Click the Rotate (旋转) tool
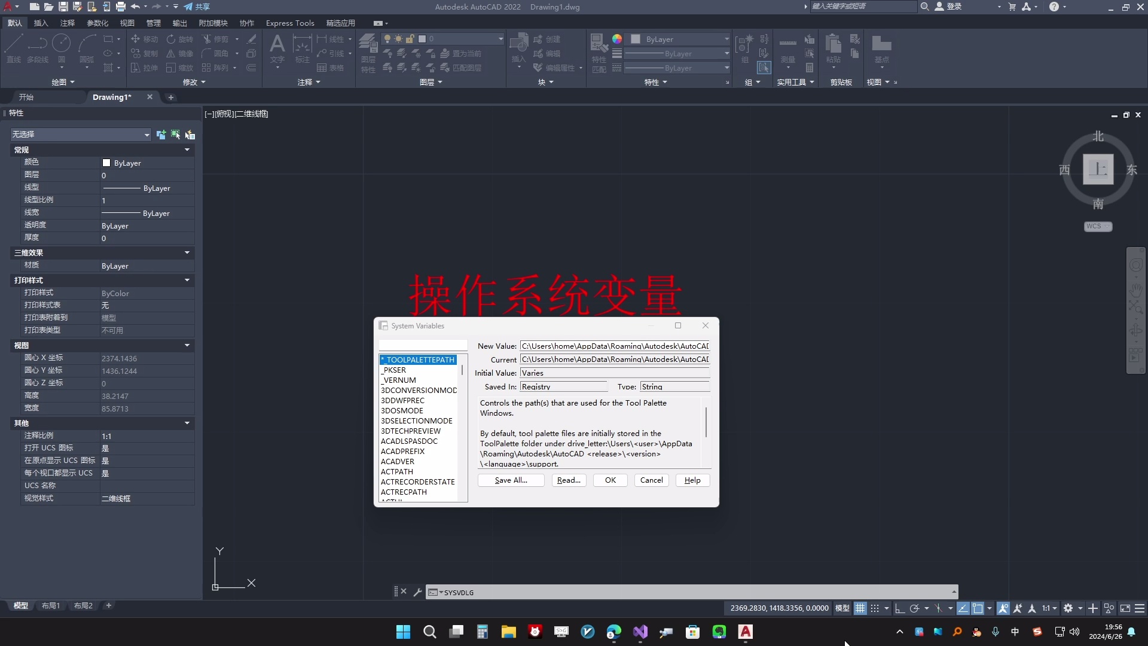 180,39
